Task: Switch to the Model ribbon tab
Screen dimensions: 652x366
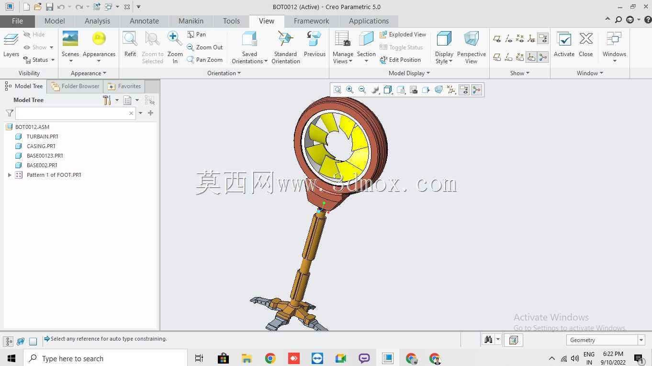Action: click(55, 21)
